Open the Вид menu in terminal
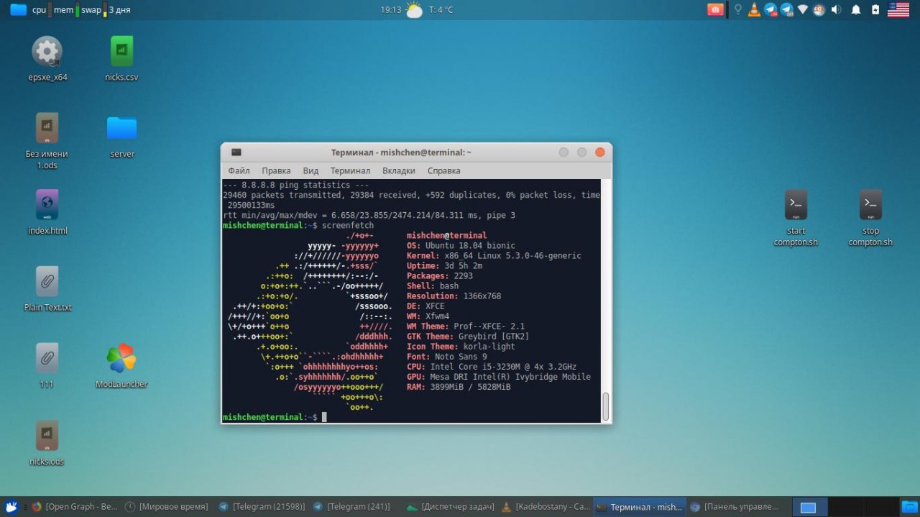Screen dimensions: 920x517 click(310, 170)
